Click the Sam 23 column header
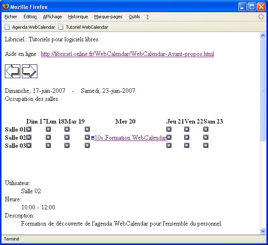This screenshot has width=268, height=245. [x=213, y=121]
